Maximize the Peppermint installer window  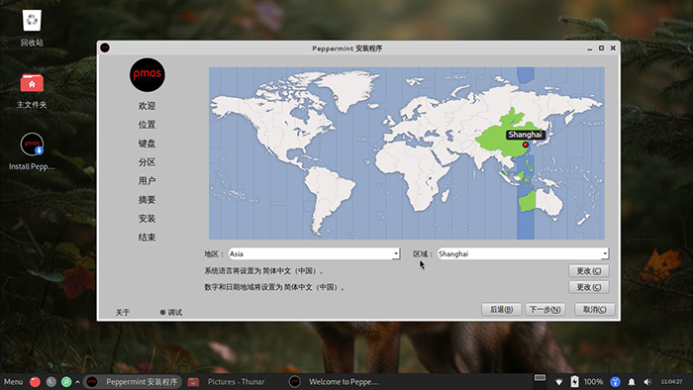pyautogui.click(x=601, y=48)
